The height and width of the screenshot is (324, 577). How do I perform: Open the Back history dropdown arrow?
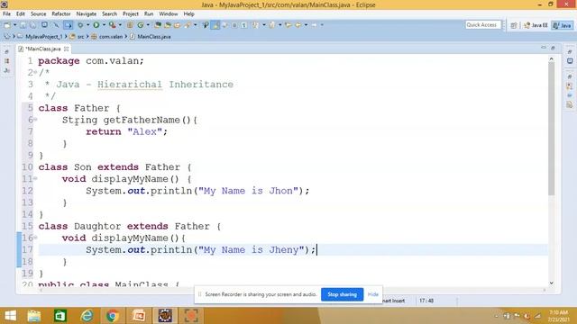click(x=306, y=25)
